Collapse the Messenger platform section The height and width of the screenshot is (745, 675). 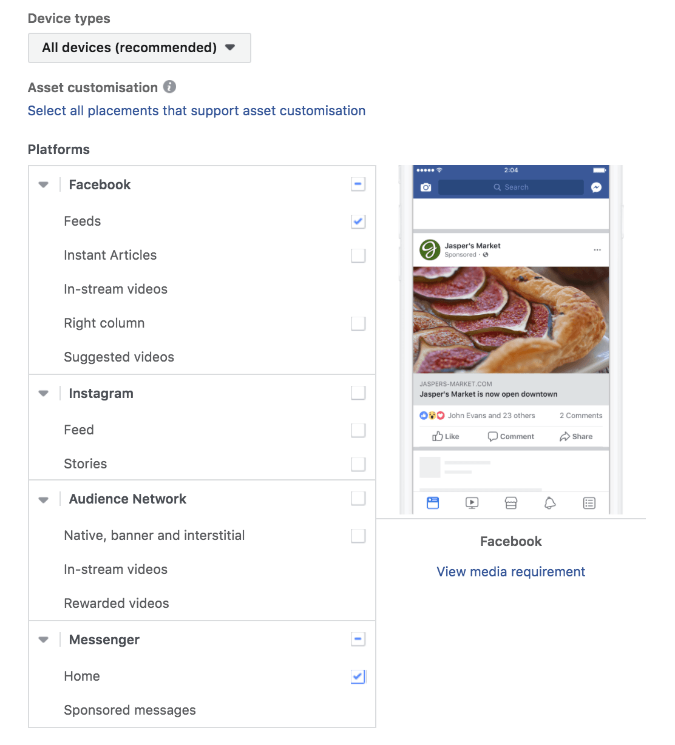click(44, 640)
